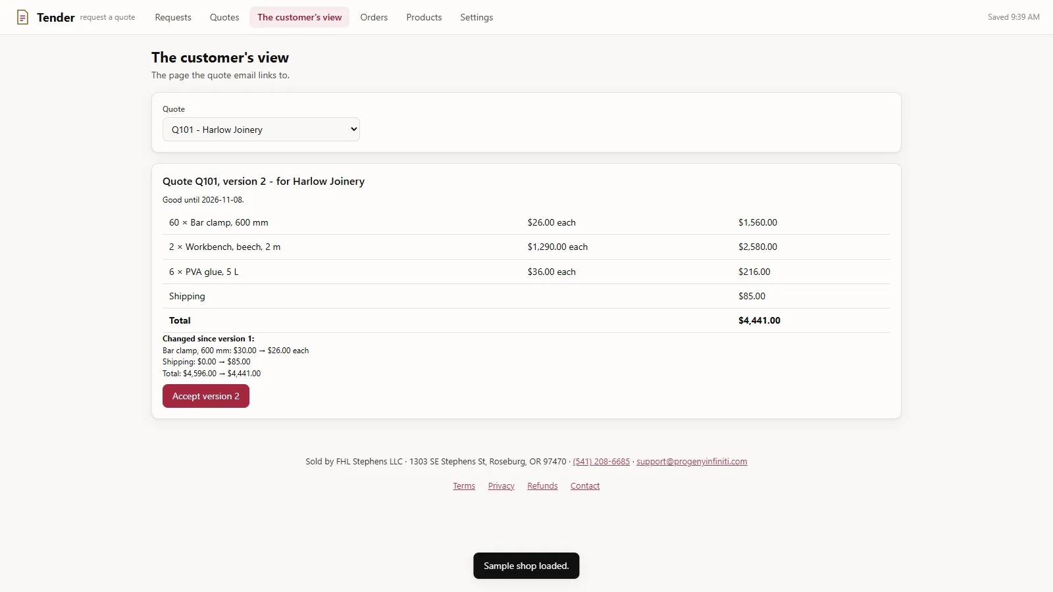Screen dimensions: 1053x592
Task: Select the 6 × PVA glue, 5 L row
Action: click(x=526, y=272)
